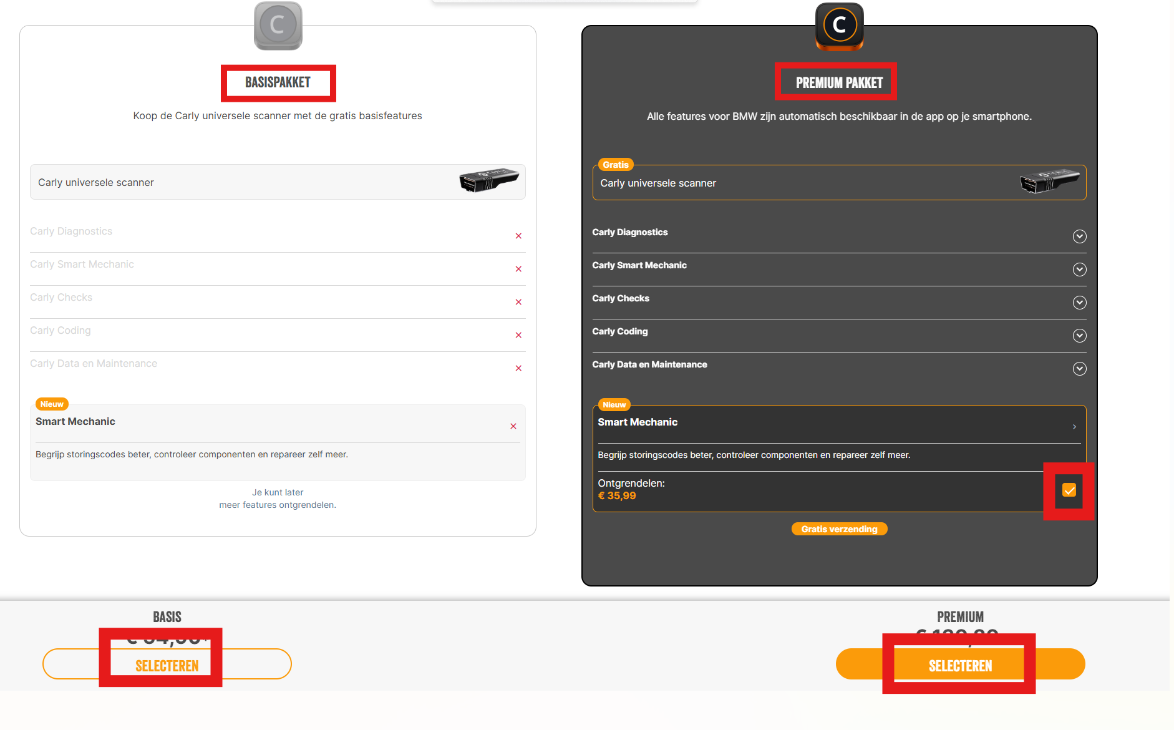
Task: Select the Basis package with SELECTEREN
Action: 167,664
